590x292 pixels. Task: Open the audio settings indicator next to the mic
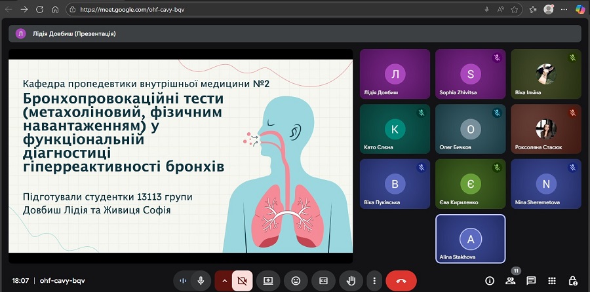(184, 280)
